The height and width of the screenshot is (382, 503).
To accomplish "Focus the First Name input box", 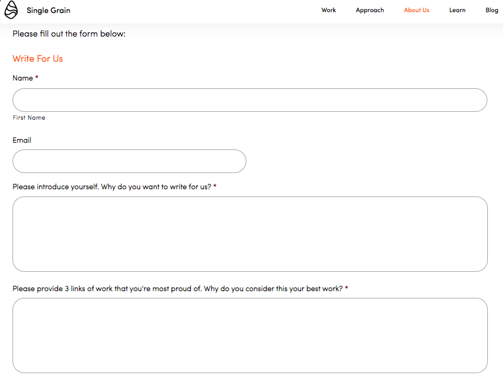I will click(x=249, y=100).
